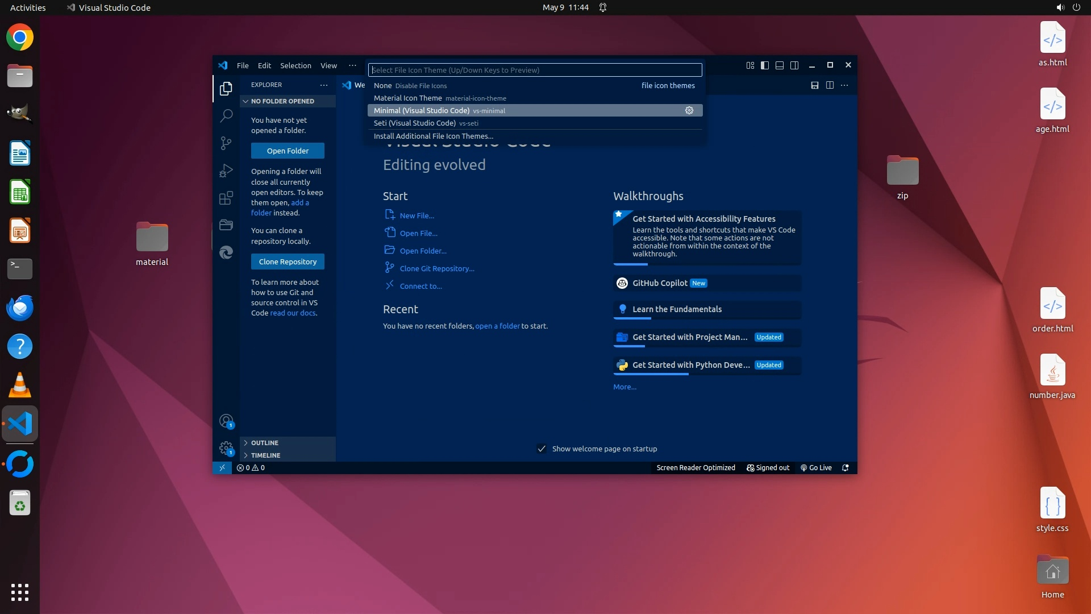The height and width of the screenshot is (614, 1091).
Task: Open the Extensions view icon
Action: tap(226, 198)
